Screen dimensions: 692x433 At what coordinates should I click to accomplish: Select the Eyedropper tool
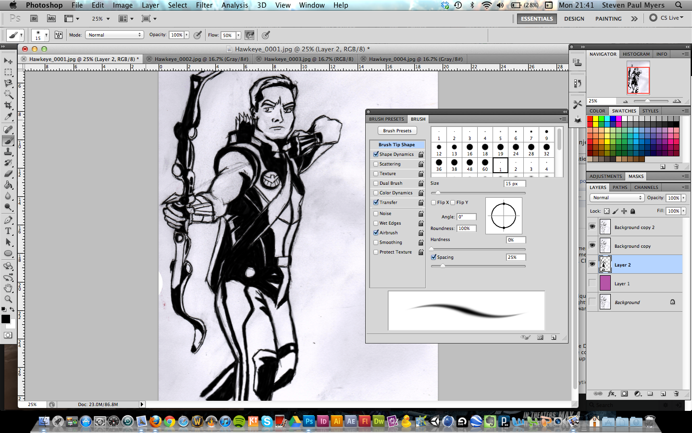[8, 116]
